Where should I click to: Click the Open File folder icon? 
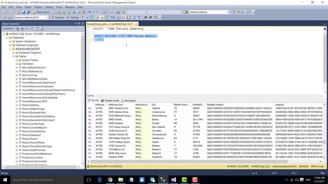pyautogui.click(x=18, y=12)
